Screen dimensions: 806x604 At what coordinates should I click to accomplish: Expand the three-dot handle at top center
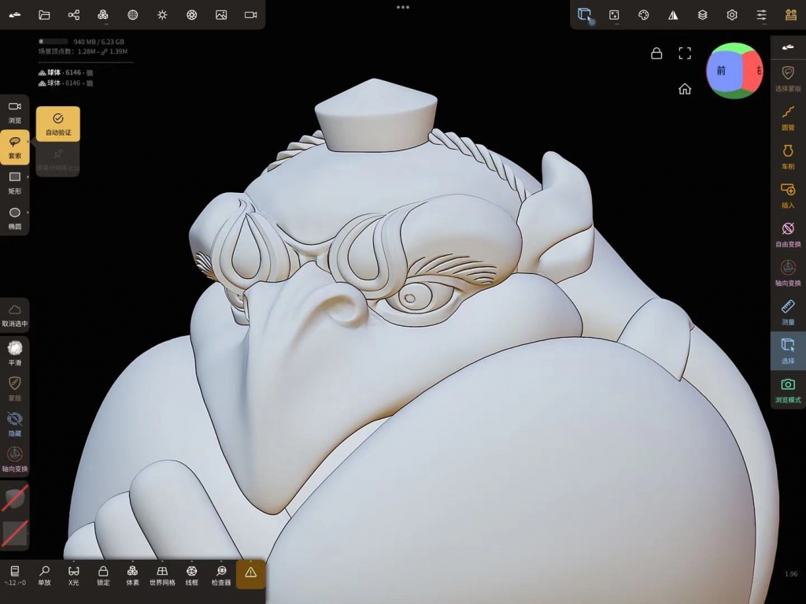(403, 7)
